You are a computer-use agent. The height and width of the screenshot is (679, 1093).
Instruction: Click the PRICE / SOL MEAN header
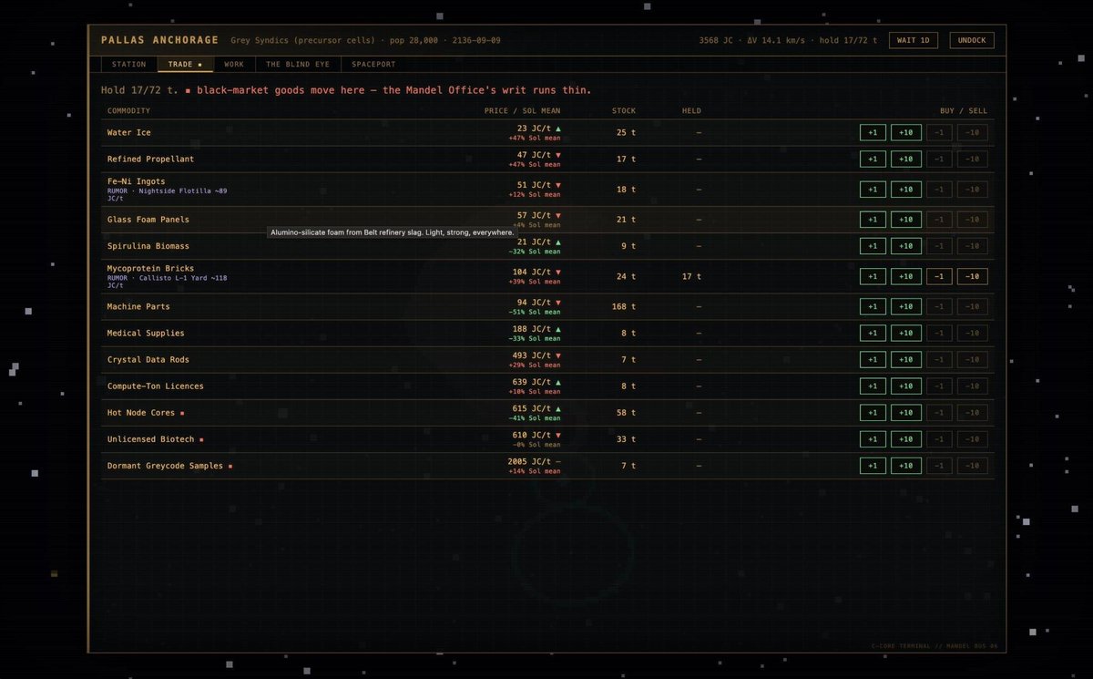[522, 111]
